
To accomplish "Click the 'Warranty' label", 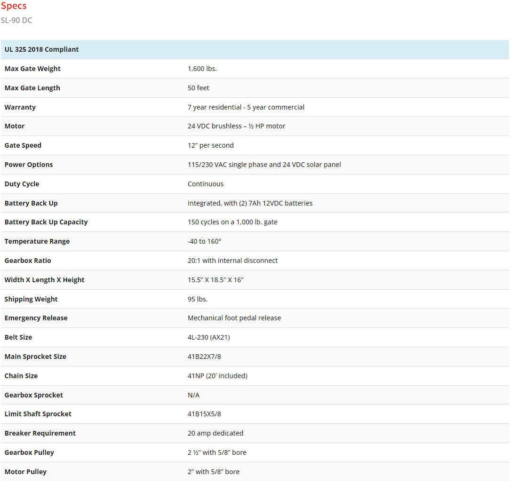I will 20,107.
